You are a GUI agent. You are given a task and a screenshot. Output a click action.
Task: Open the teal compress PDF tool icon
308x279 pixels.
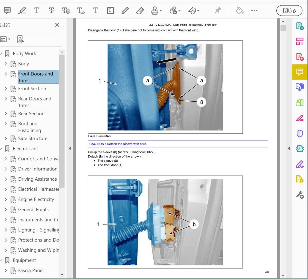pos(300,149)
